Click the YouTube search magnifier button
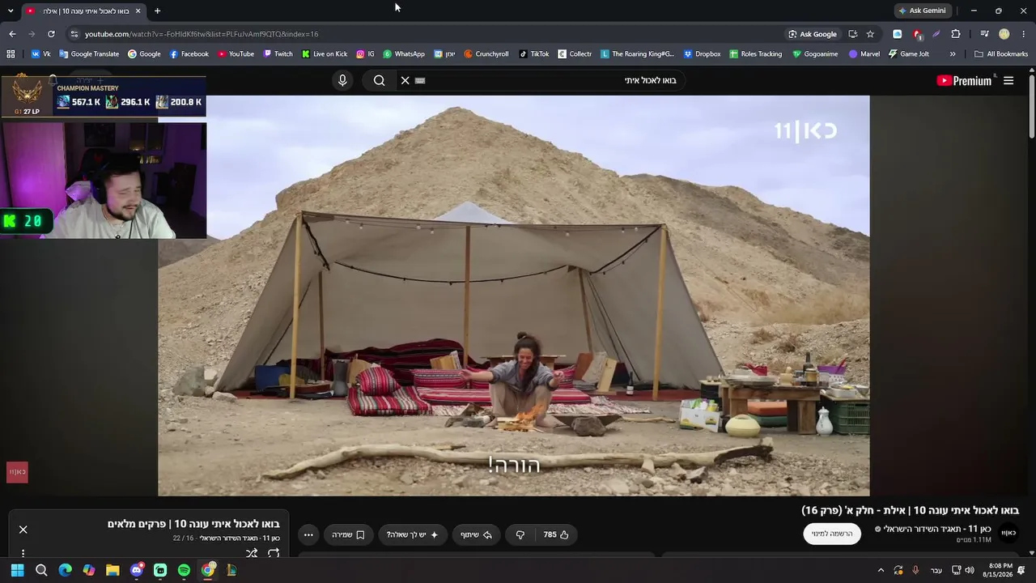 click(x=379, y=80)
